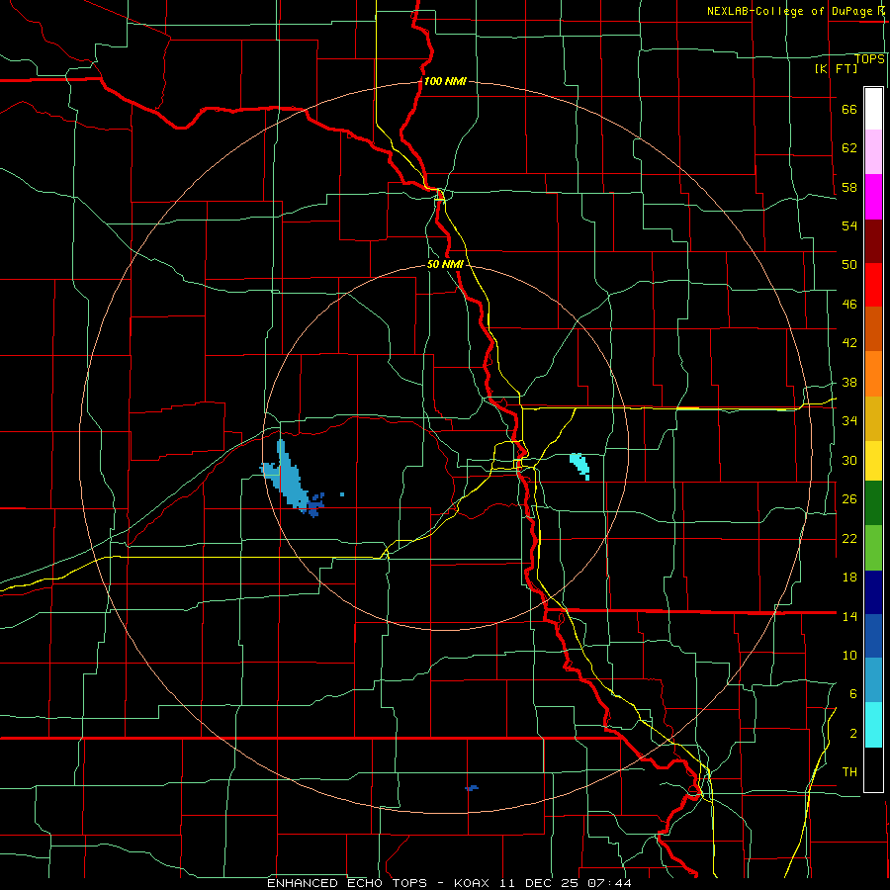Click the gold legend swatch
This screenshot has width=890, height=890.
coord(873,419)
